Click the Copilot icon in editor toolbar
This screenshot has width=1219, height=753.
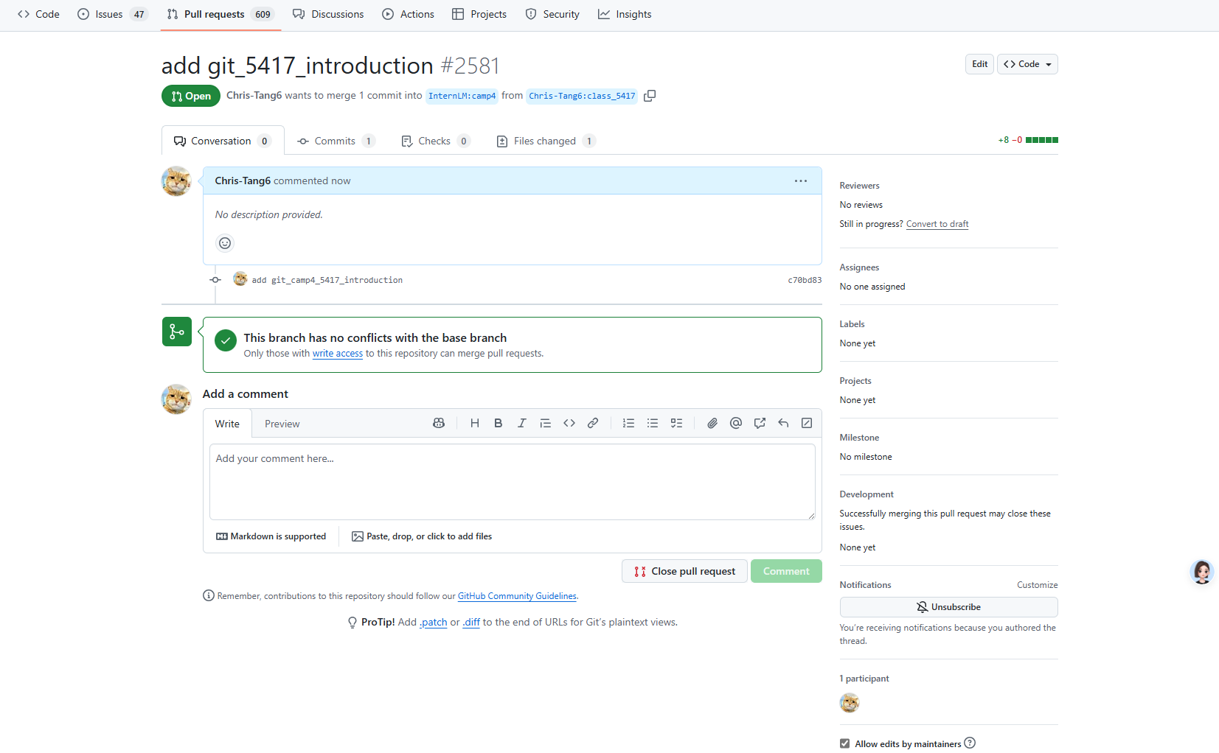pyautogui.click(x=439, y=423)
